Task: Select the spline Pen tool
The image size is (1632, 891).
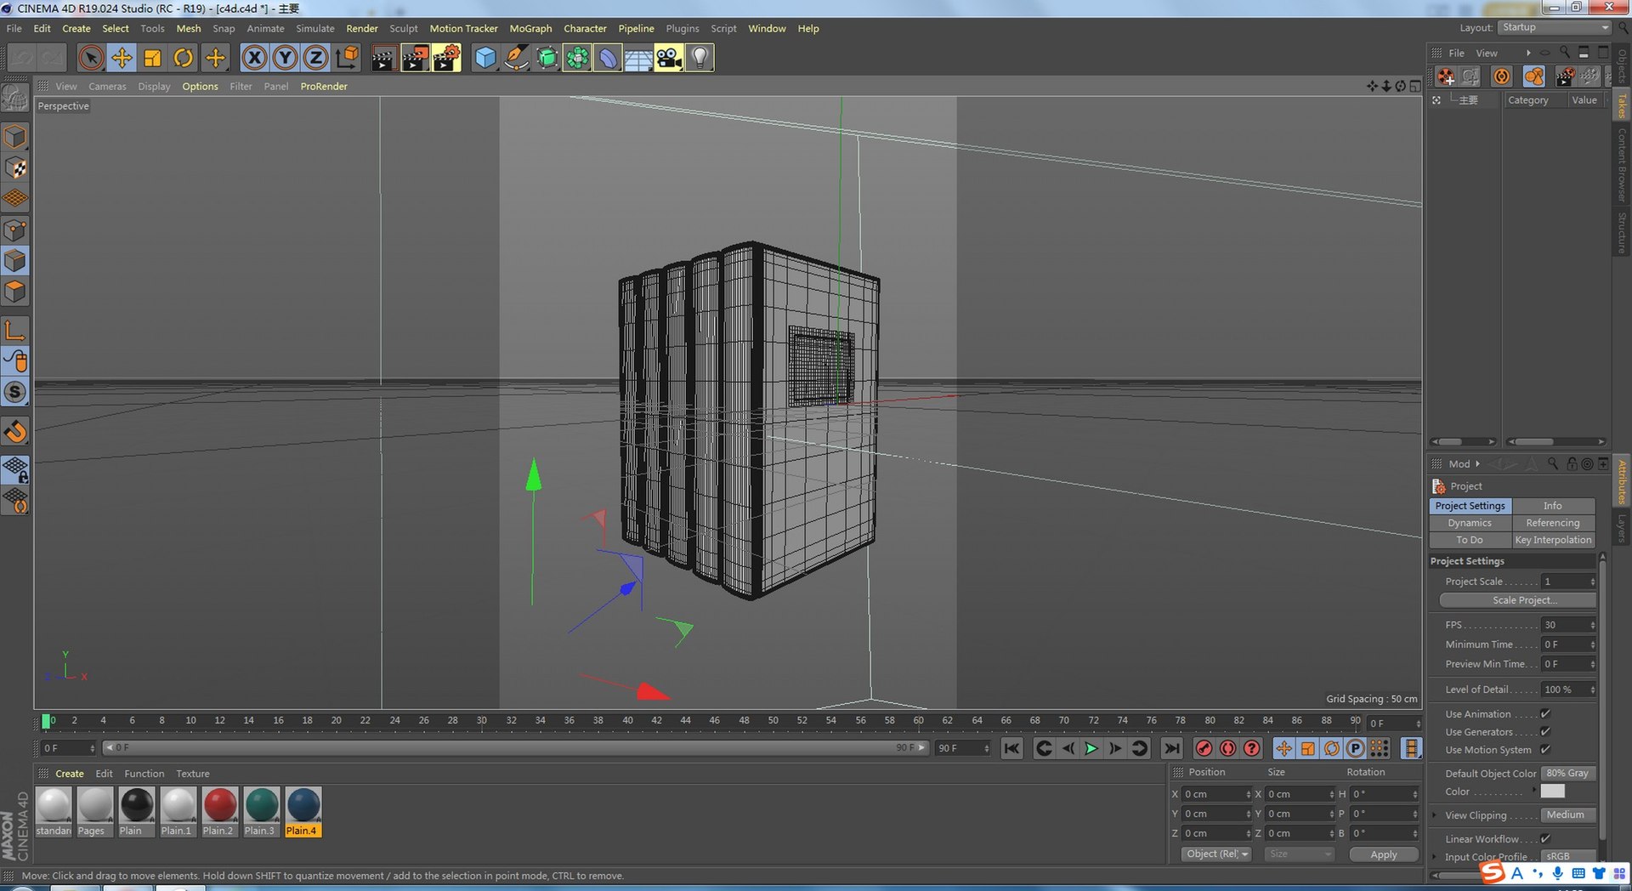Action: point(515,58)
